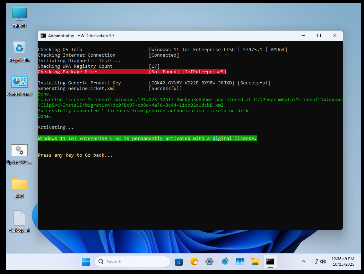The height and width of the screenshot is (274, 364).
Task: Open File Explorer from taskbar
Action: click(x=255, y=262)
